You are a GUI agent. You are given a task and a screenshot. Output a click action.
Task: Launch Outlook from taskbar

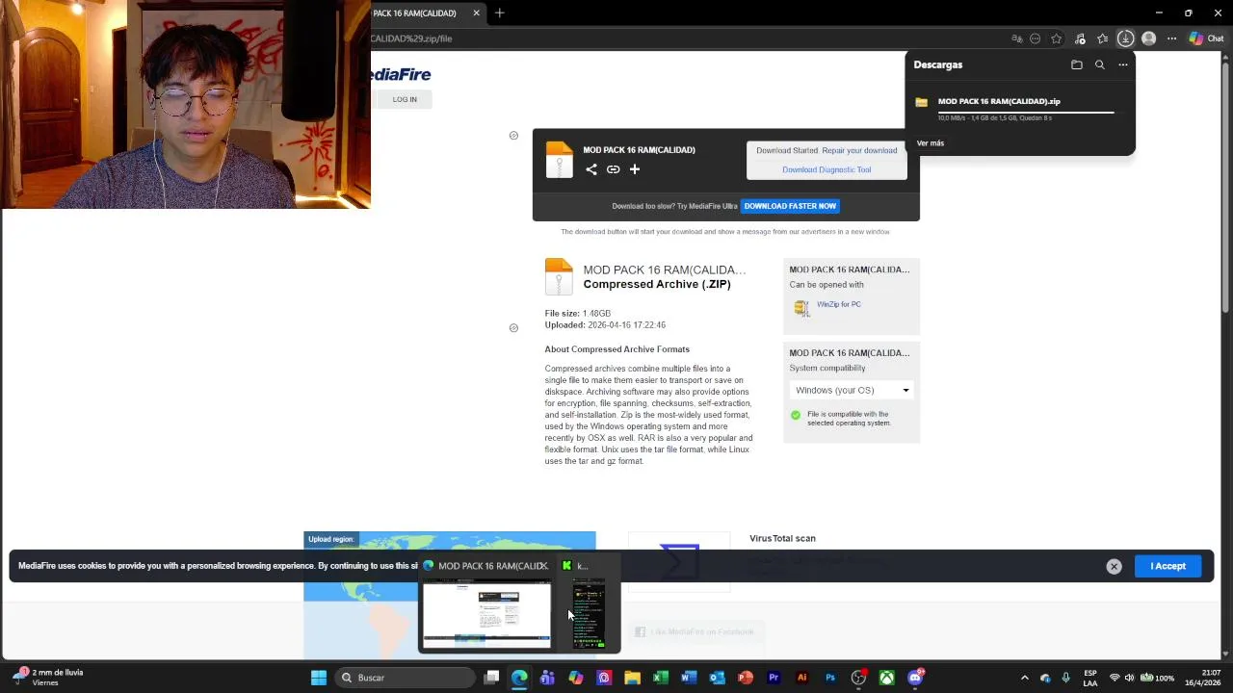pos(717,678)
